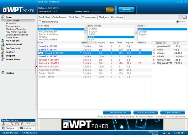Click the Casino icon in sidebar

pos(3,73)
